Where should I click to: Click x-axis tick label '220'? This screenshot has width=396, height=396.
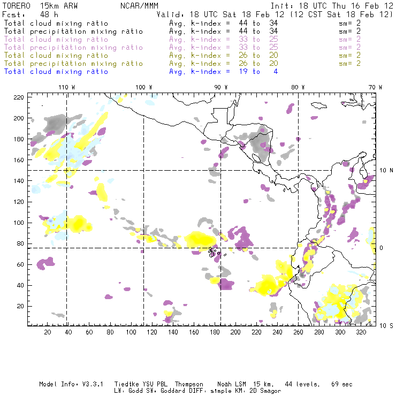click(256, 332)
